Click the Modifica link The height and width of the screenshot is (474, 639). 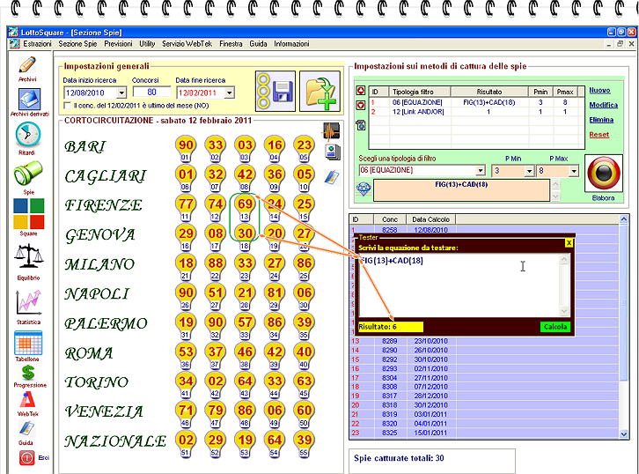pos(604,105)
